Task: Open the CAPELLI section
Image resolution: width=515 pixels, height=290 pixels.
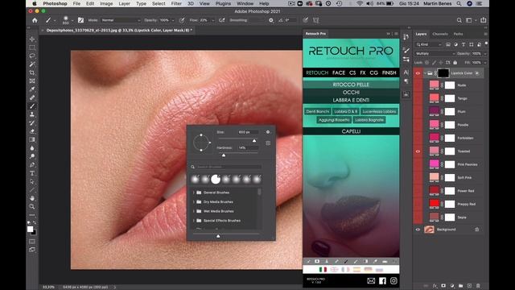Action: 351,131
